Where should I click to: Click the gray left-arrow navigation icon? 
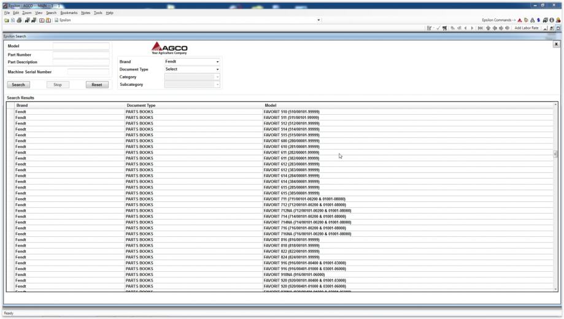tap(495, 28)
